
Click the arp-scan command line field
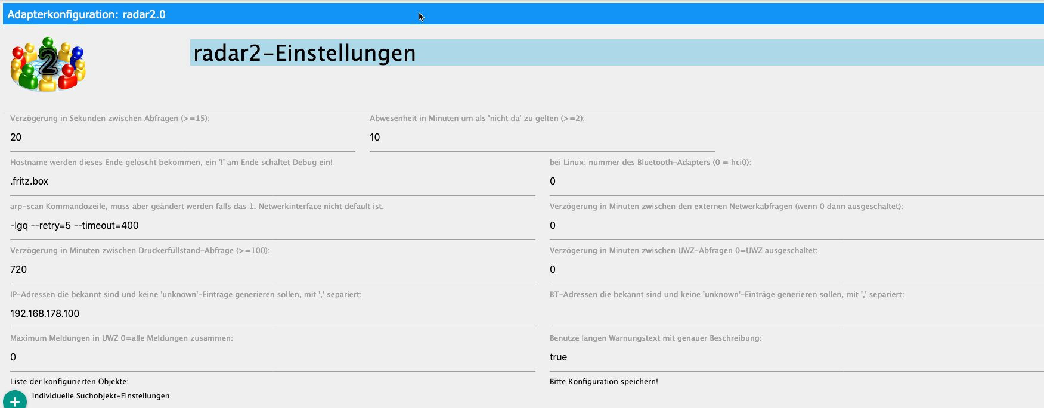point(272,226)
